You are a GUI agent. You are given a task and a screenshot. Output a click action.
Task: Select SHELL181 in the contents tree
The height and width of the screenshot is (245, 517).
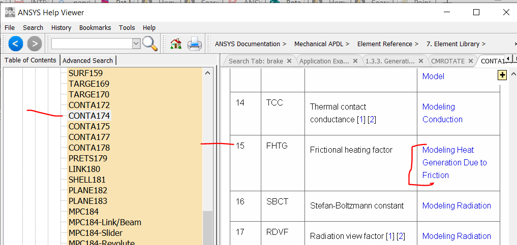coord(87,180)
